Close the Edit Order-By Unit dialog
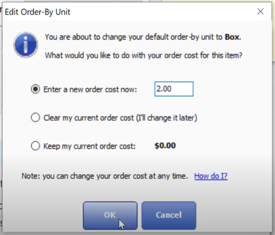This screenshot has height=235, width=275. tap(260, 12)
